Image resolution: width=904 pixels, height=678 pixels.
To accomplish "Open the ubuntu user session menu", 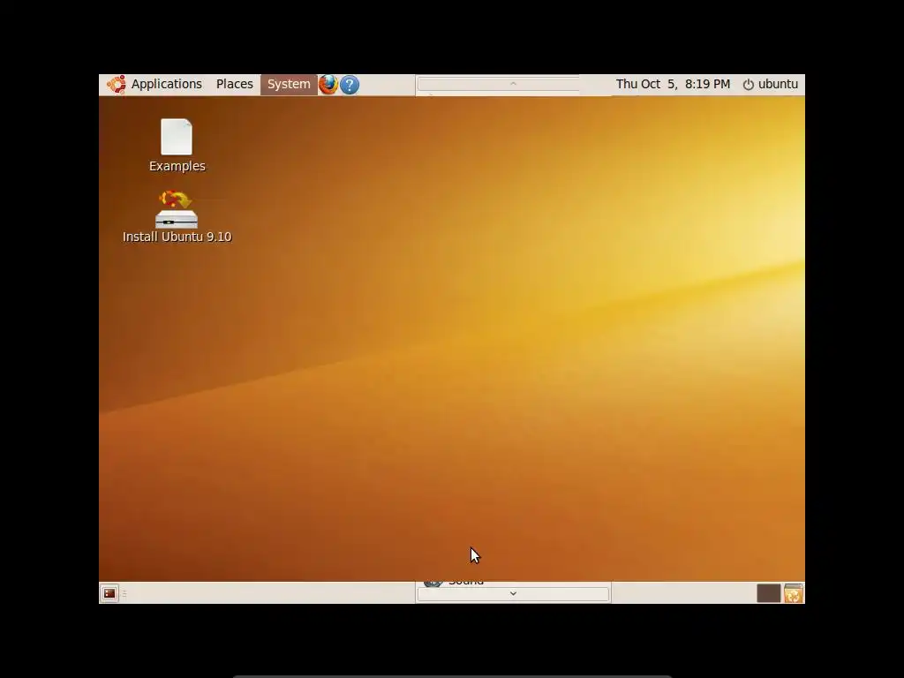I will click(x=770, y=84).
